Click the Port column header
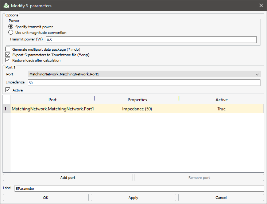 52,100
